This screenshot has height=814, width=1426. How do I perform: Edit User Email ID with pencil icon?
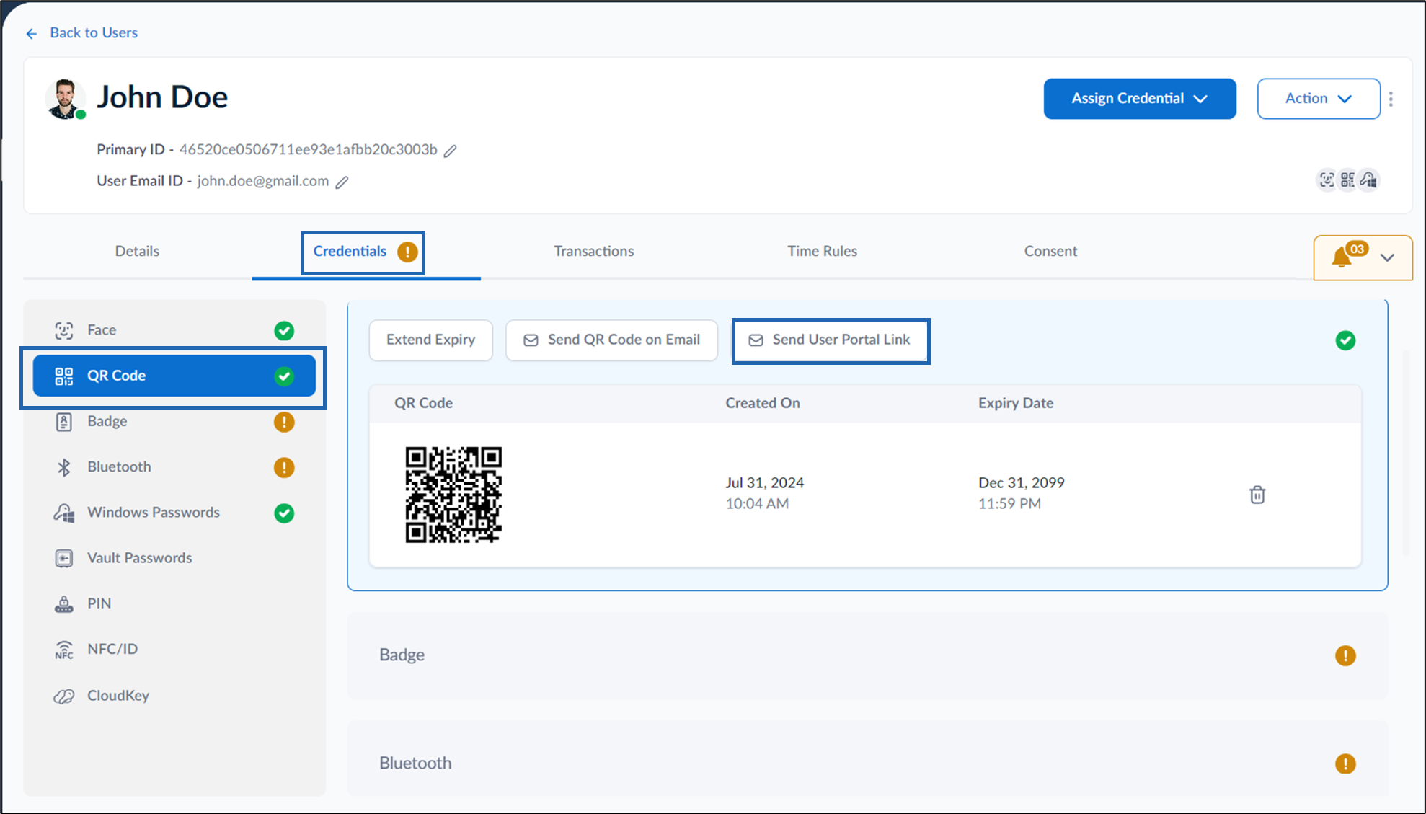click(342, 182)
